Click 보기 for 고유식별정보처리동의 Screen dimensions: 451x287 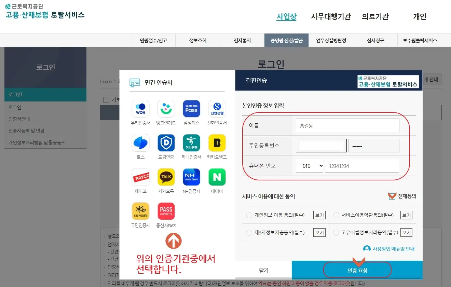[406, 233]
